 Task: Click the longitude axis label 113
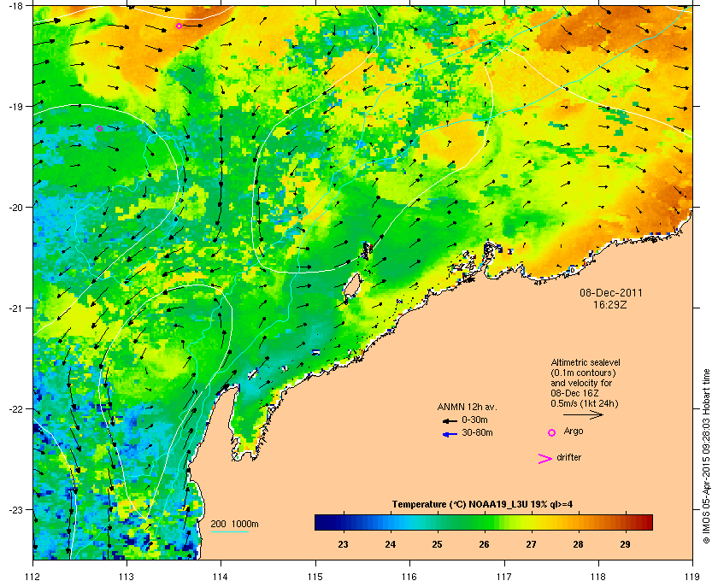[127, 577]
